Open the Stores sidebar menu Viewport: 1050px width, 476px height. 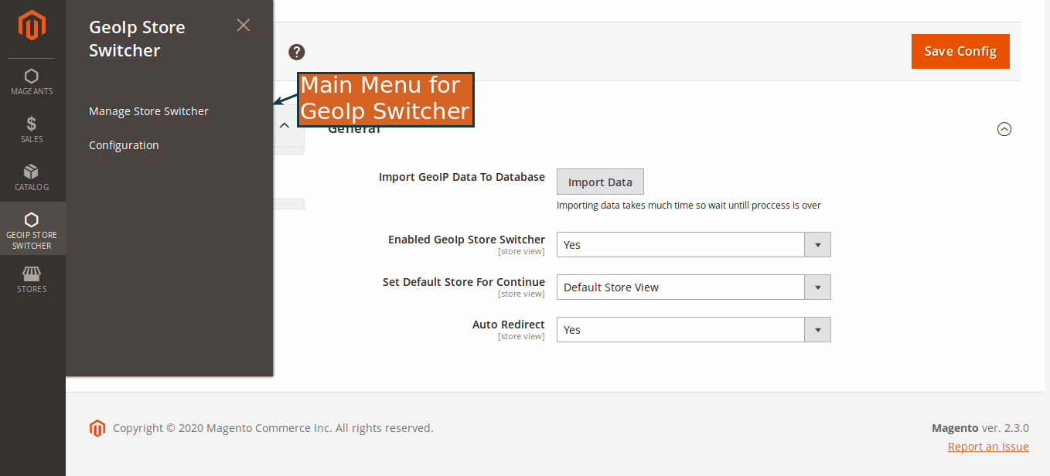[x=31, y=278]
